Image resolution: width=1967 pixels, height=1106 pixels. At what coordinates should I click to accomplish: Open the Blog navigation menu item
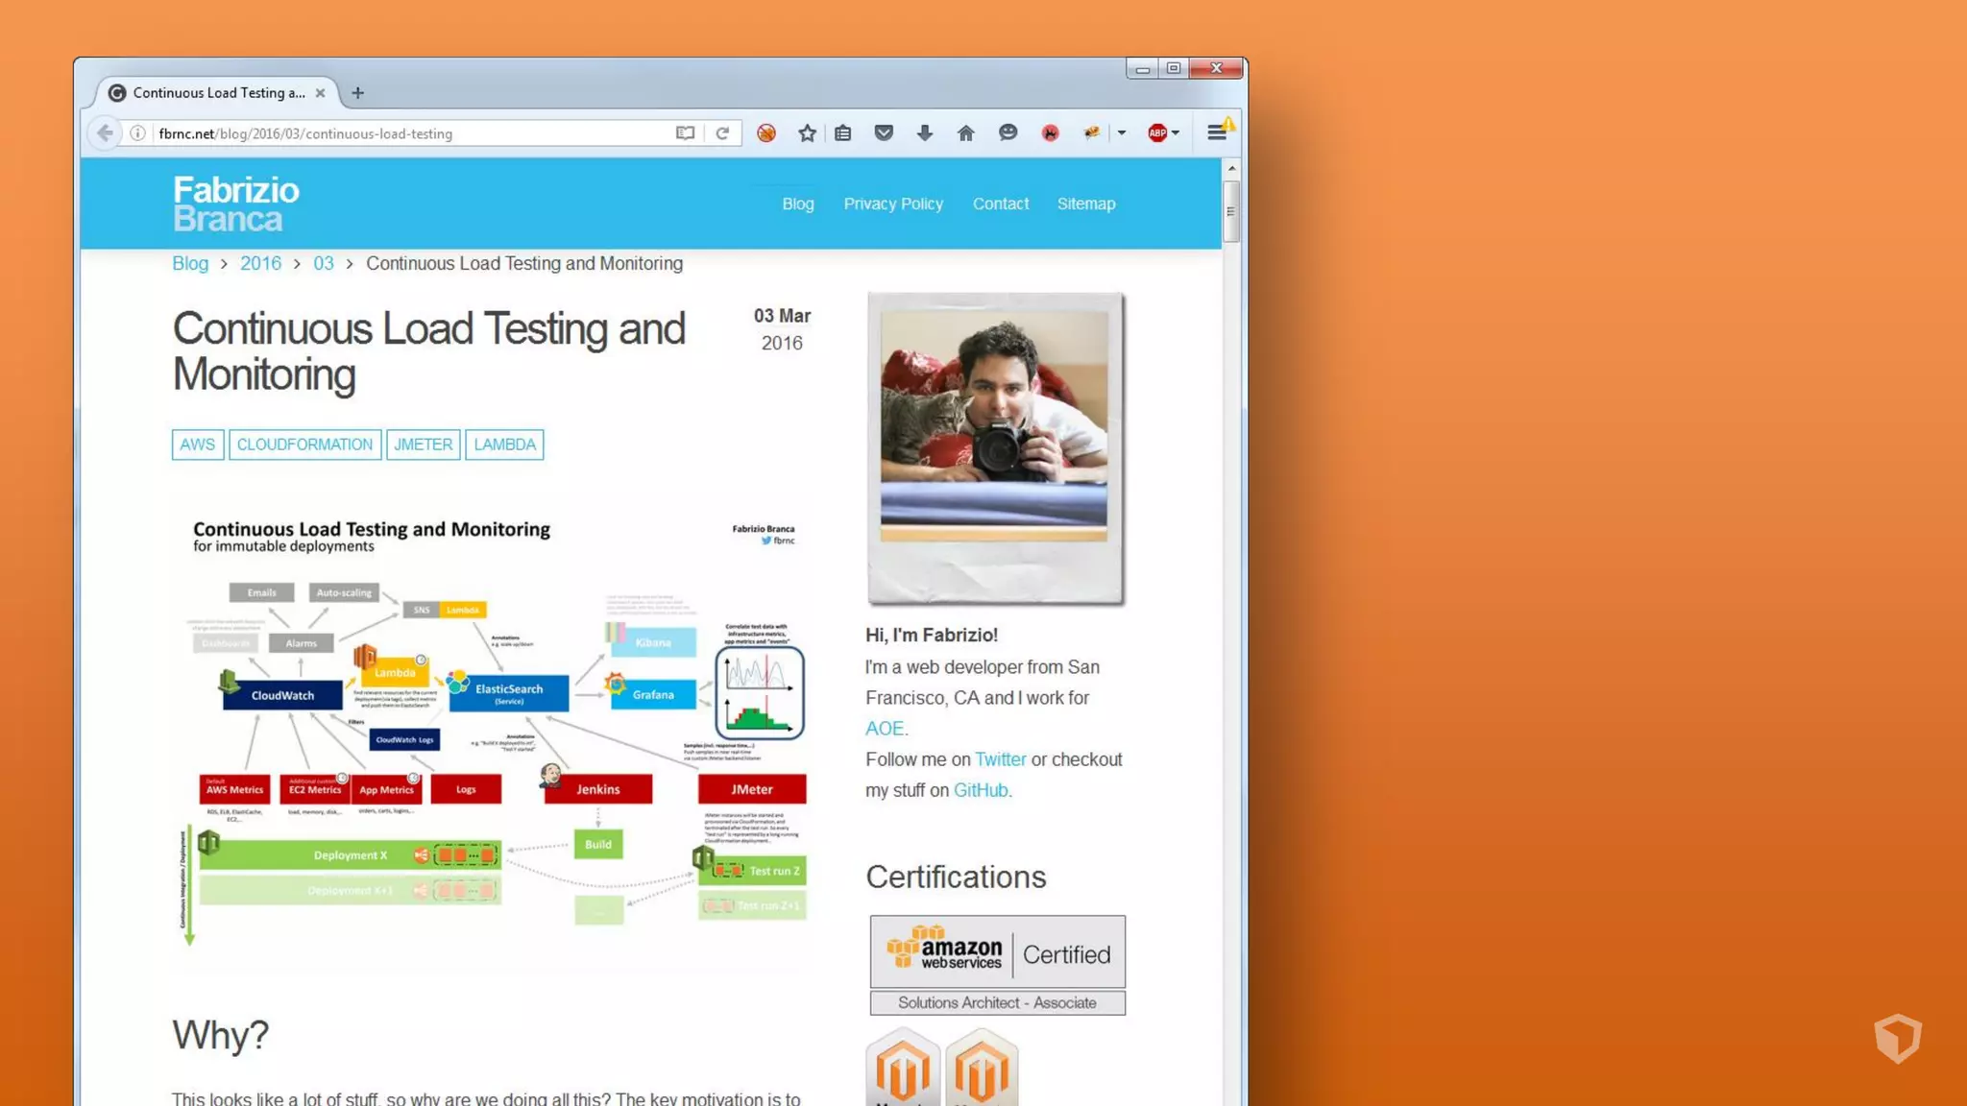798,204
